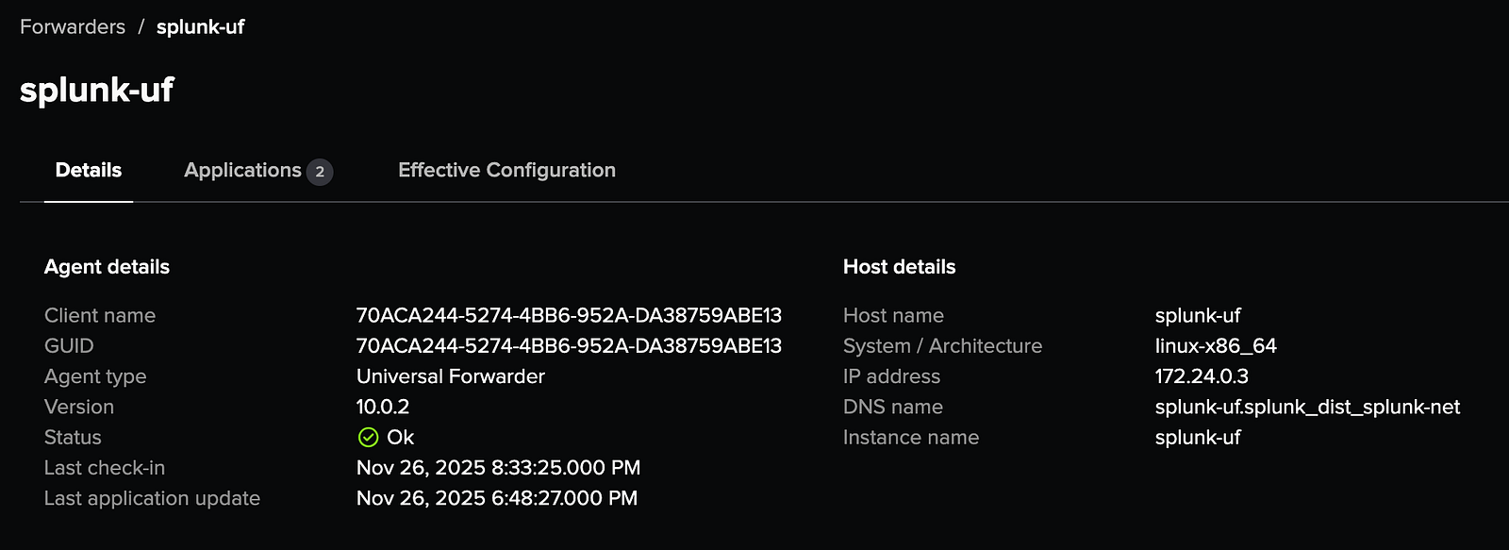Click the DNS name splunk-uf.splunk_dist_splunk-net
1509x550 pixels.
coord(1307,408)
